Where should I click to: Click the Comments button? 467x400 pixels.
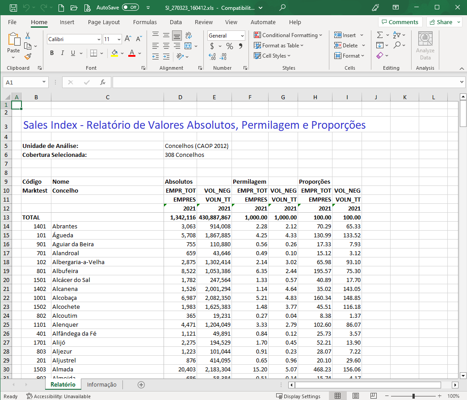point(400,22)
